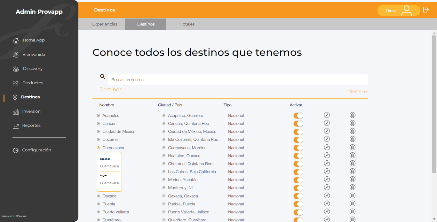Click the Productos grid icon
The image size is (437, 222).
tap(16, 83)
